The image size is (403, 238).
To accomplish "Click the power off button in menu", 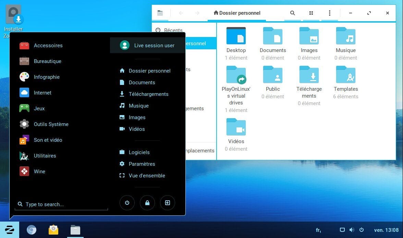I will click(127, 203).
